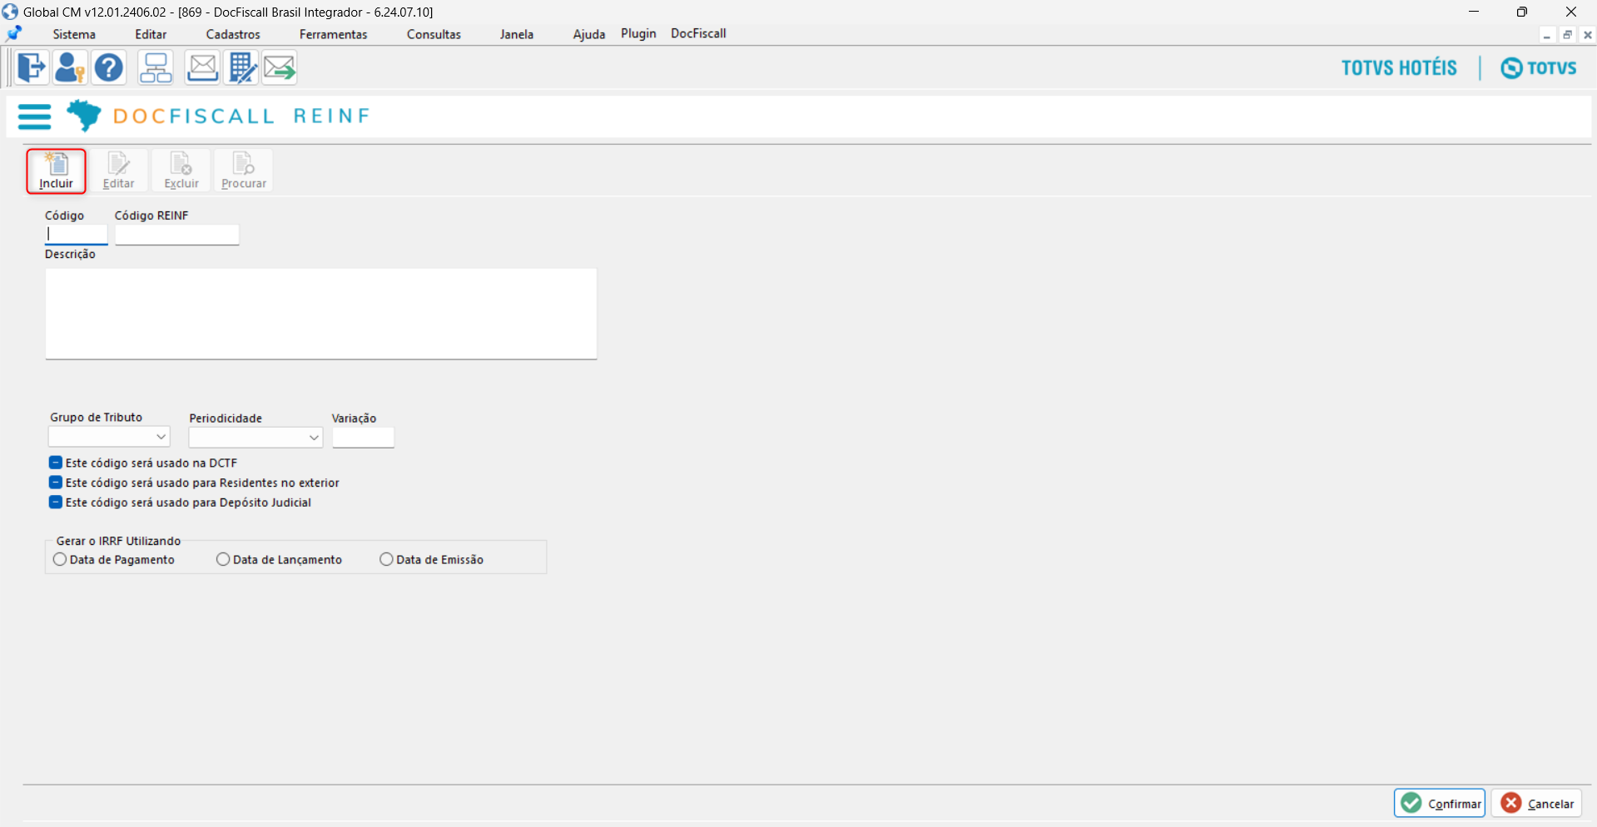The image size is (1597, 827).
Task: Click the Variação input field
Action: point(363,437)
